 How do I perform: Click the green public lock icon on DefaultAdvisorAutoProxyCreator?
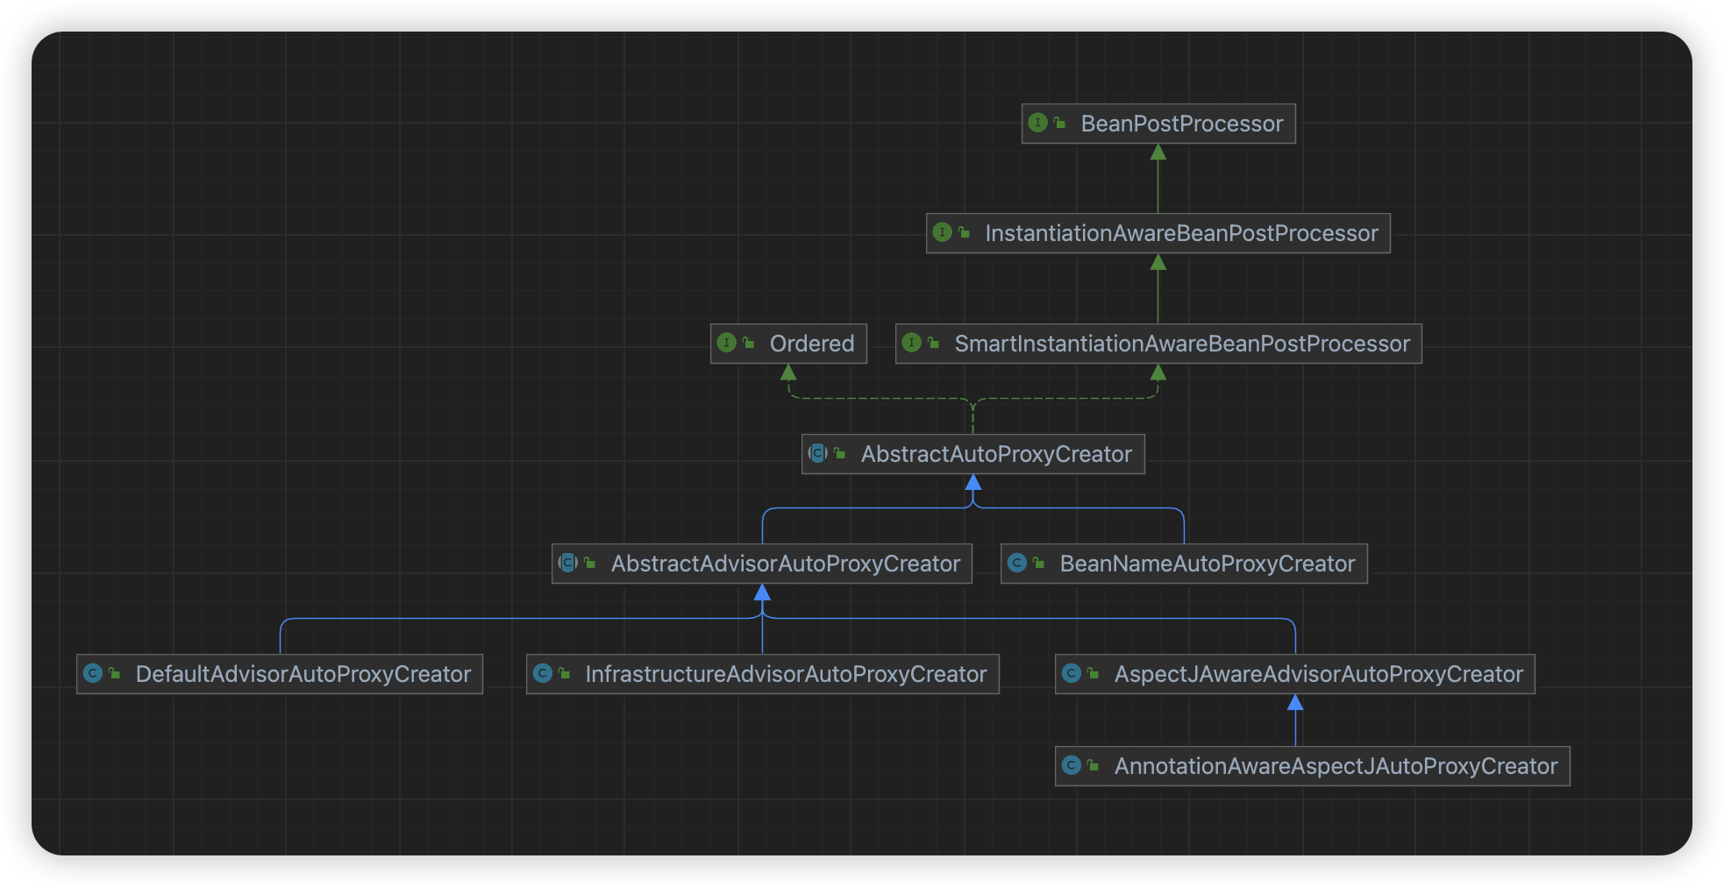pos(114,673)
